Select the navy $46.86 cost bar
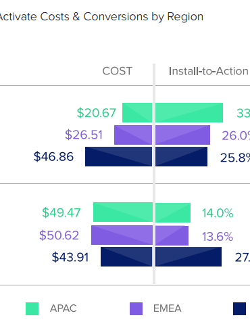Viewport: 250px width, 324px height. 119,157
